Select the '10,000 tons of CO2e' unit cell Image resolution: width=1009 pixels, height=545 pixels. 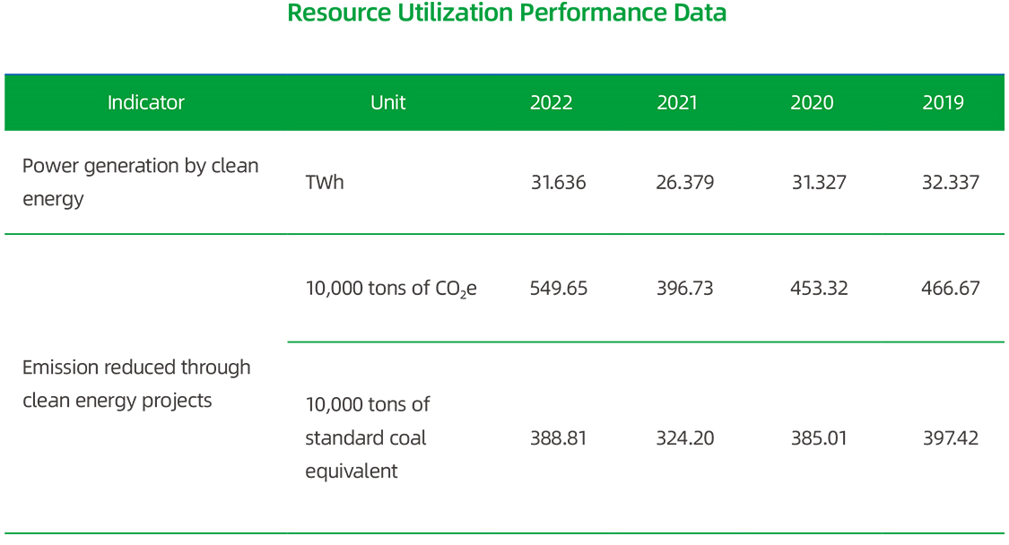[391, 289]
